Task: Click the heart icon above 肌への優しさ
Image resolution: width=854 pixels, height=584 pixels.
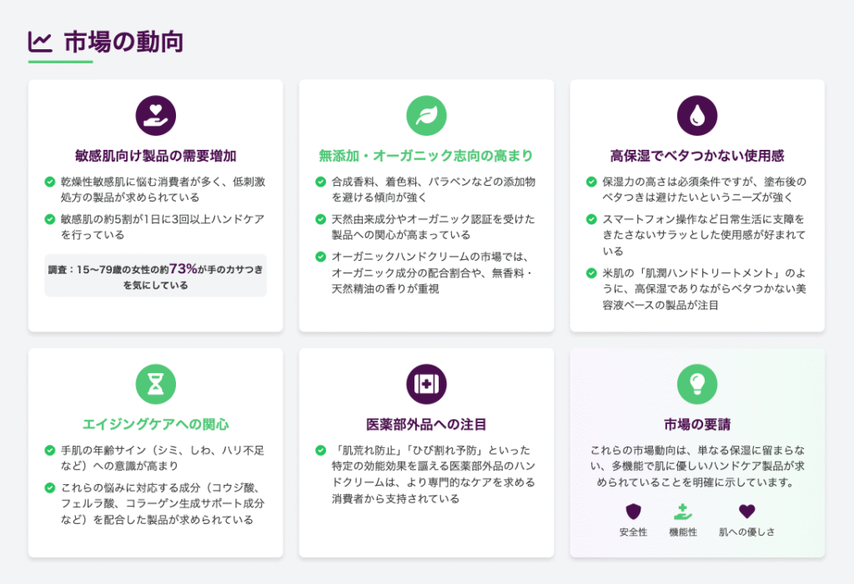Action: (746, 512)
